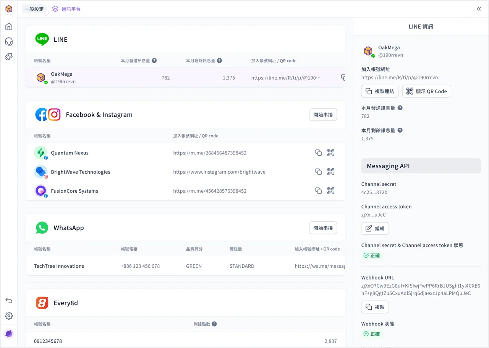Open the settings gear in left sidebar
489x348 pixels.
click(9, 315)
